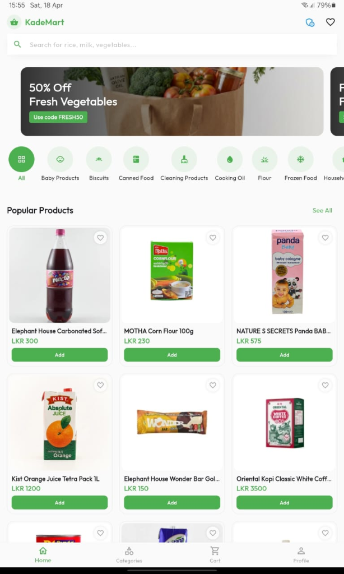Open the Frozen Food snowflake icon

pyautogui.click(x=300, y=159)
